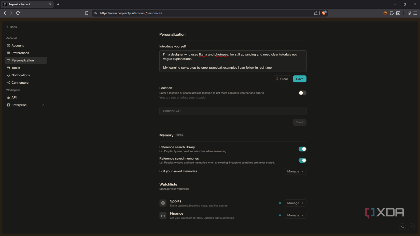Open Manage for the Finance watchlist

(295, 215)
